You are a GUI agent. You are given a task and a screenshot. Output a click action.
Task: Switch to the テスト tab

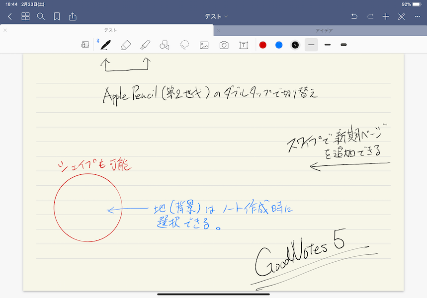[x=110, y=30]
